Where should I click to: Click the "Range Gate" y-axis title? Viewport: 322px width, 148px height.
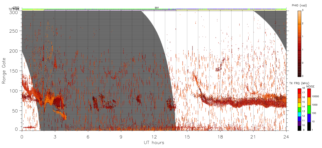point(4,71)
